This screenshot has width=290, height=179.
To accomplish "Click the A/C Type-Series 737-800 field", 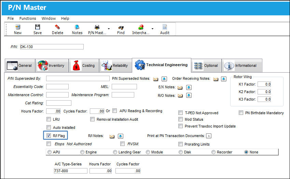I will point(70,171).
